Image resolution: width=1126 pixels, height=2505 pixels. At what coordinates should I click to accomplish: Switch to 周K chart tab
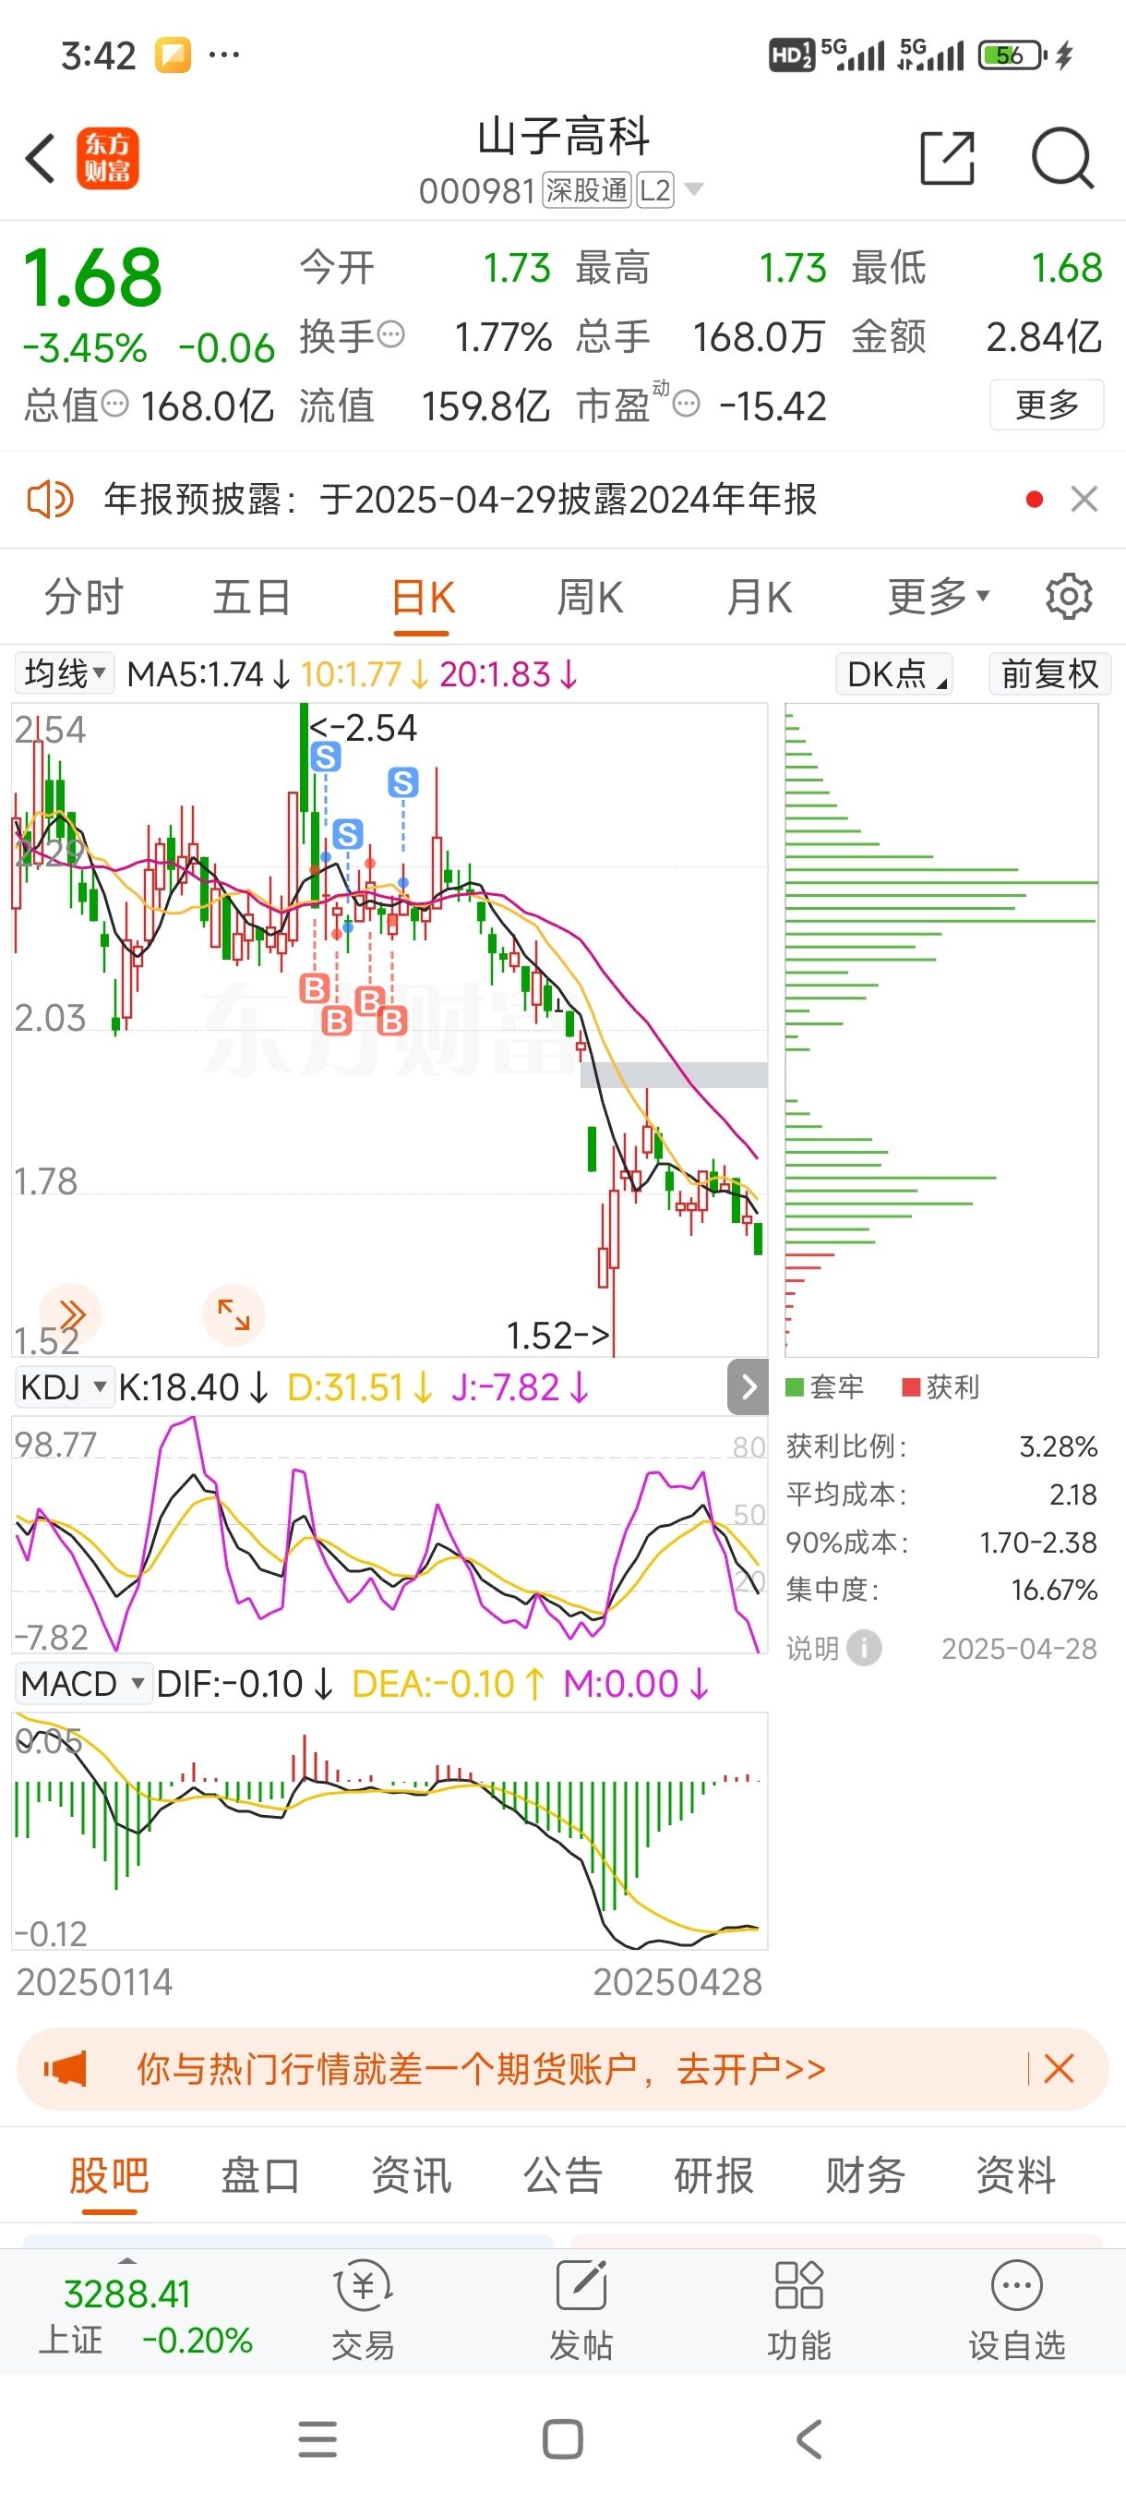pyautogui.click(x=590, y=597)
